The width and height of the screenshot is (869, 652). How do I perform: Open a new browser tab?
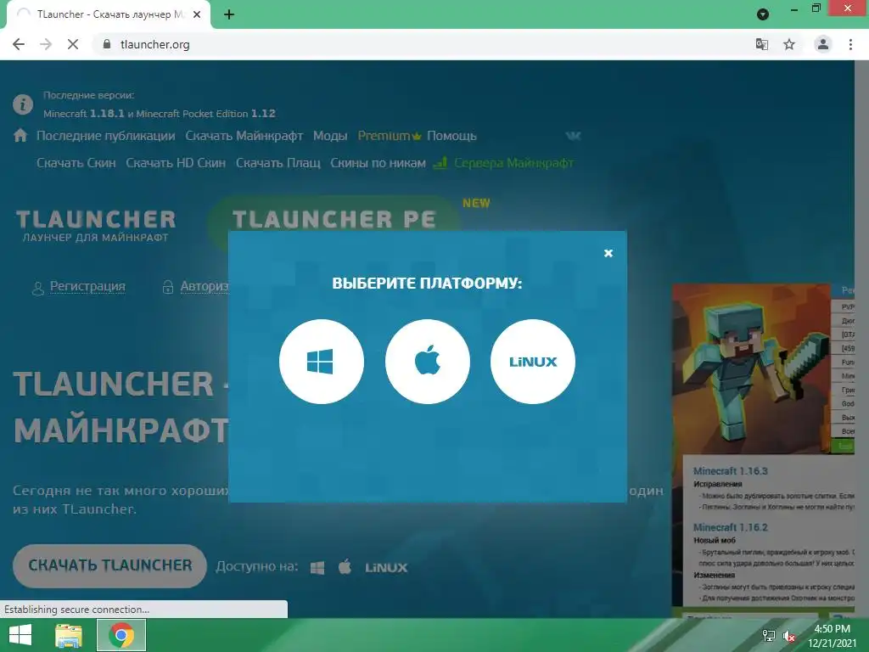(229, 14)
